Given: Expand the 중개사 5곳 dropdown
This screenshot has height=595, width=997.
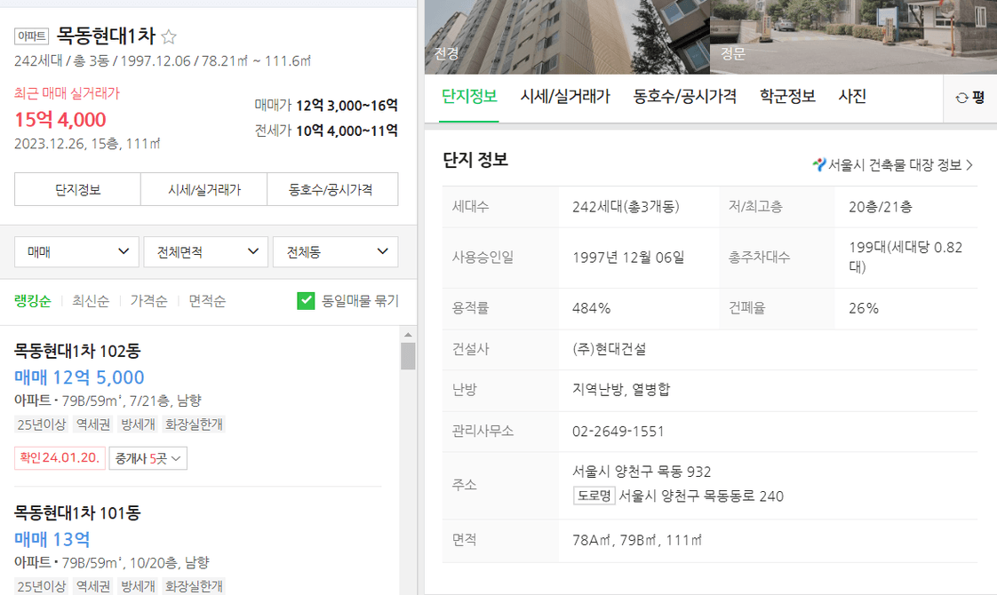Looking at the screenshot, I should click(148, 458).
